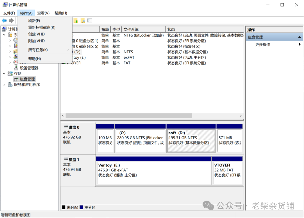Click 状态良好 (恢复分区) status cell
The height and width of the screenshot is (218, 304).
pos(184,46)
